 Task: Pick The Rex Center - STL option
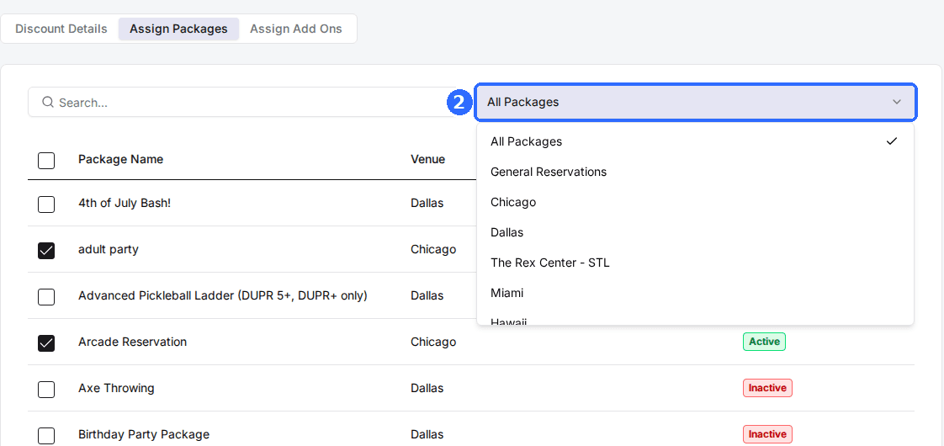pyautogui.click(x=695, y=263)
